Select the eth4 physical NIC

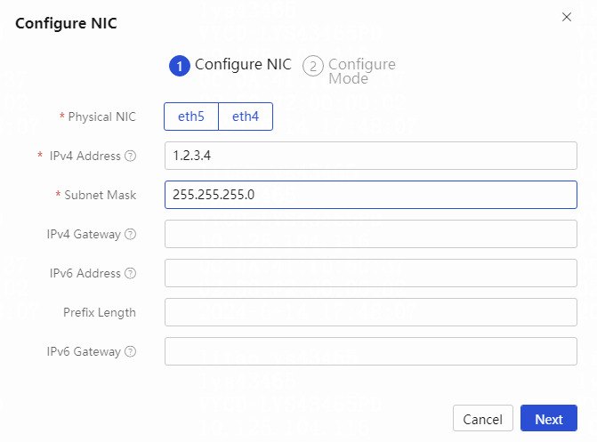tap(246, 117)
